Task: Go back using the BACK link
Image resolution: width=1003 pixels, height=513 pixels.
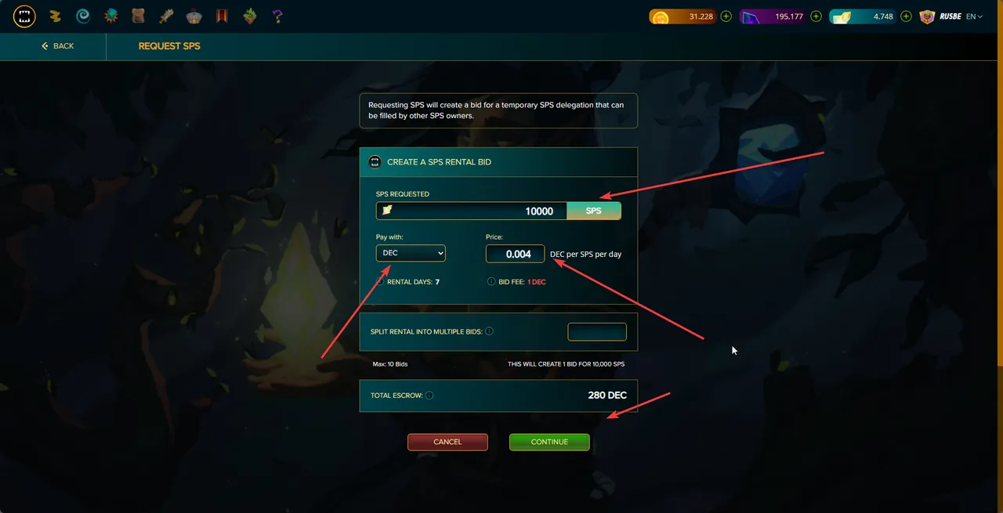Action: pos(58,46)
